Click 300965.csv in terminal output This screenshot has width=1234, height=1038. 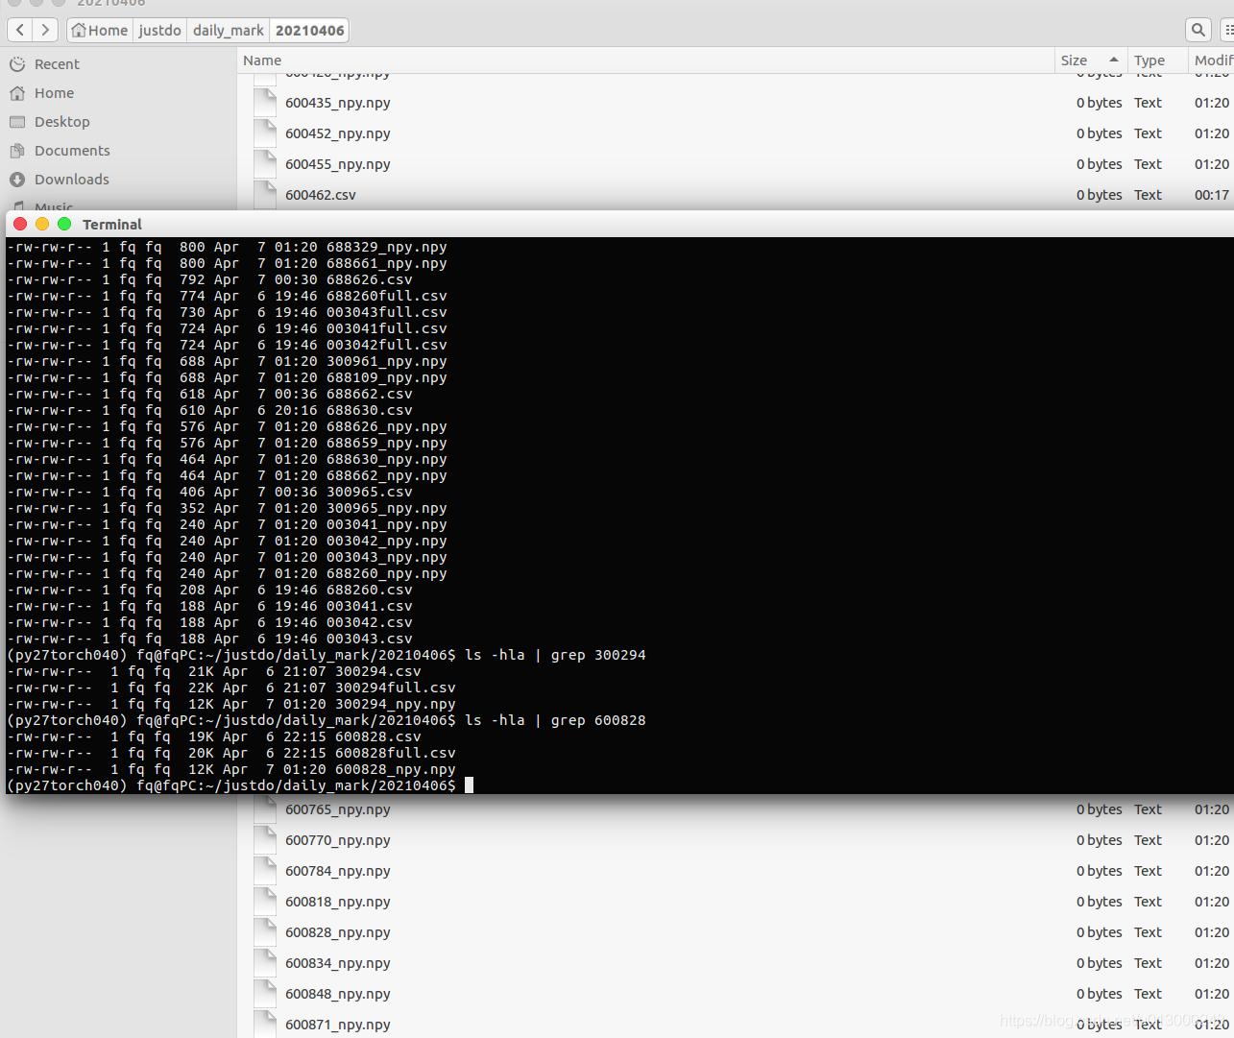pos(369,492)
